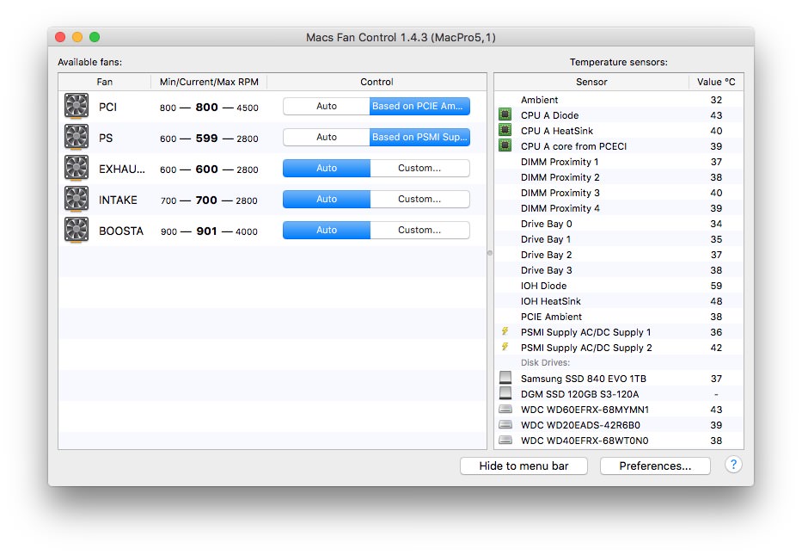Screen dimensions: 802x555
Task: Click the WDC WD20EADS drive icon
Action: (x=505, y=424)
